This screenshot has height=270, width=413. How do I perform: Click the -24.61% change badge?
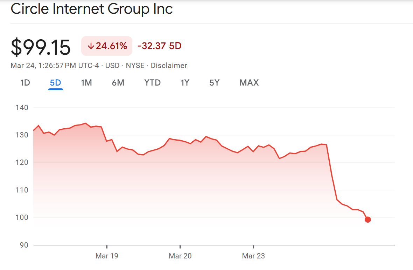tap(106, 46)
